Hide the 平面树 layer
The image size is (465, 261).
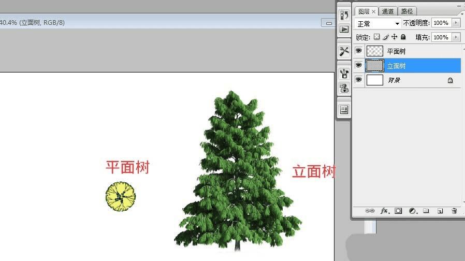click(358, 51)
